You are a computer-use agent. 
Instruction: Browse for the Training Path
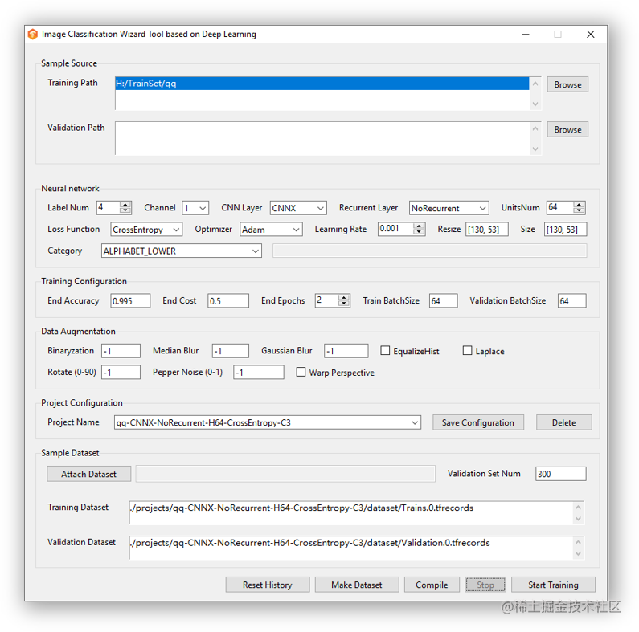coord(567,84)
